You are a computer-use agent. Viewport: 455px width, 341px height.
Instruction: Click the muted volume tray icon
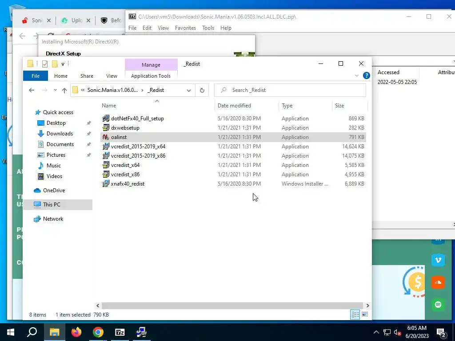[398, 332]
